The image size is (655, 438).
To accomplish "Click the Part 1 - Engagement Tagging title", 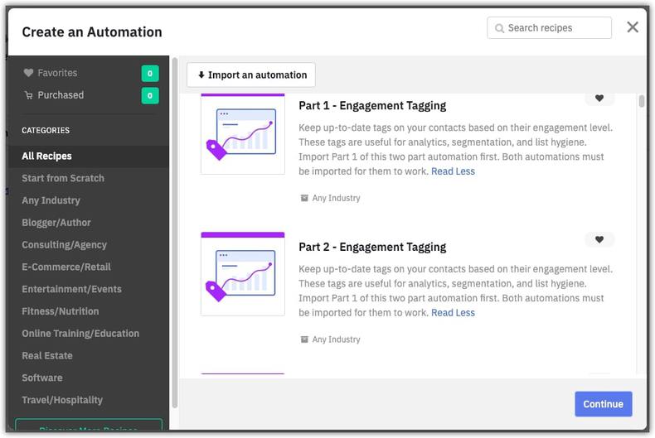I will click(x=372, y=106).
